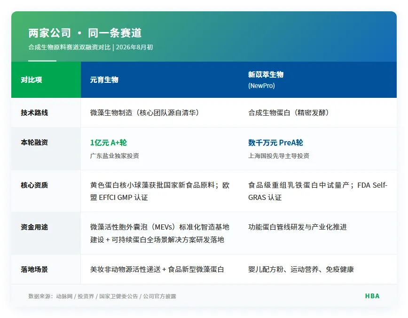Click the 落地场景 row label

point(34,269)
